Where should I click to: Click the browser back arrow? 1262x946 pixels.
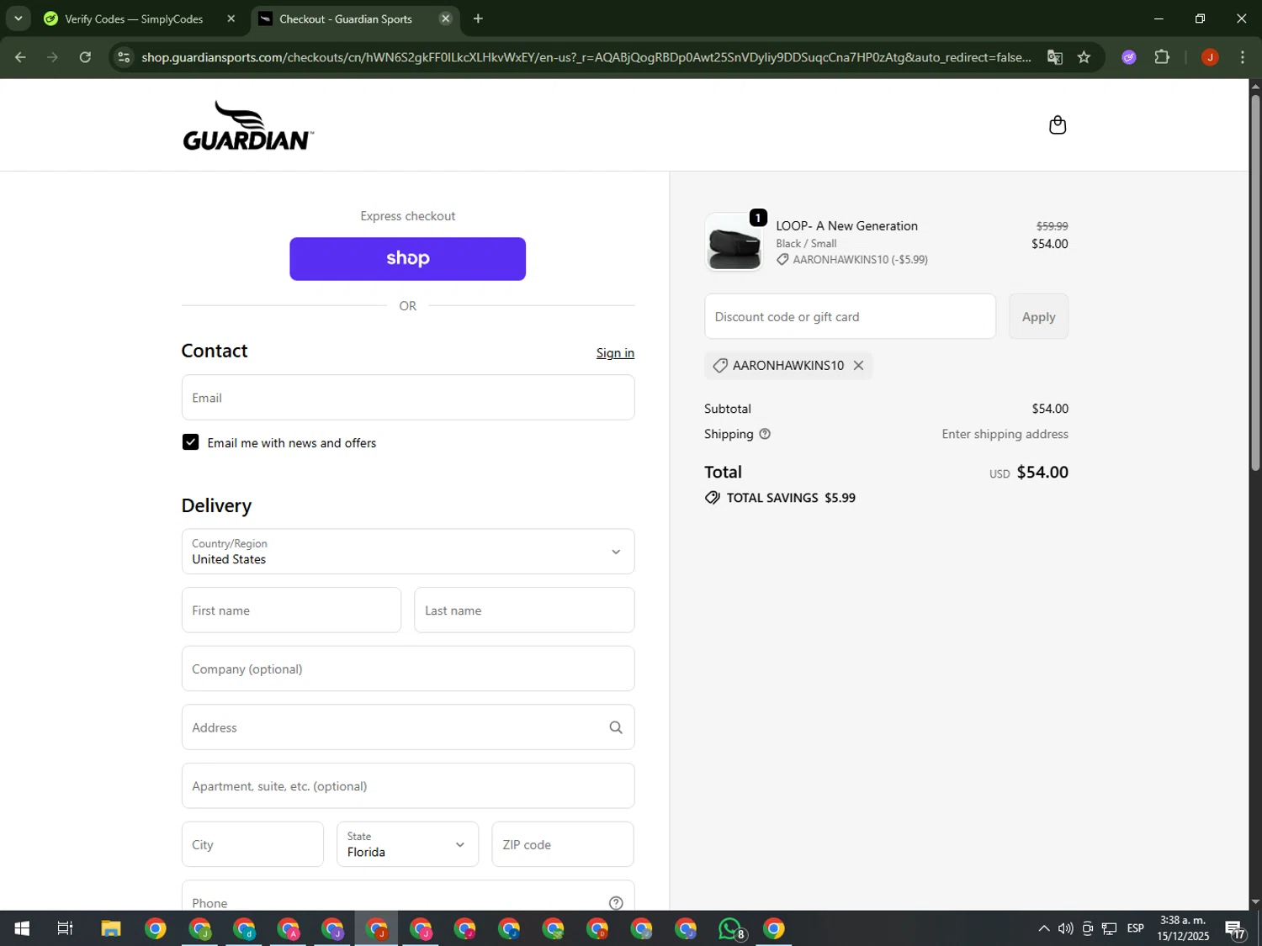20,57
